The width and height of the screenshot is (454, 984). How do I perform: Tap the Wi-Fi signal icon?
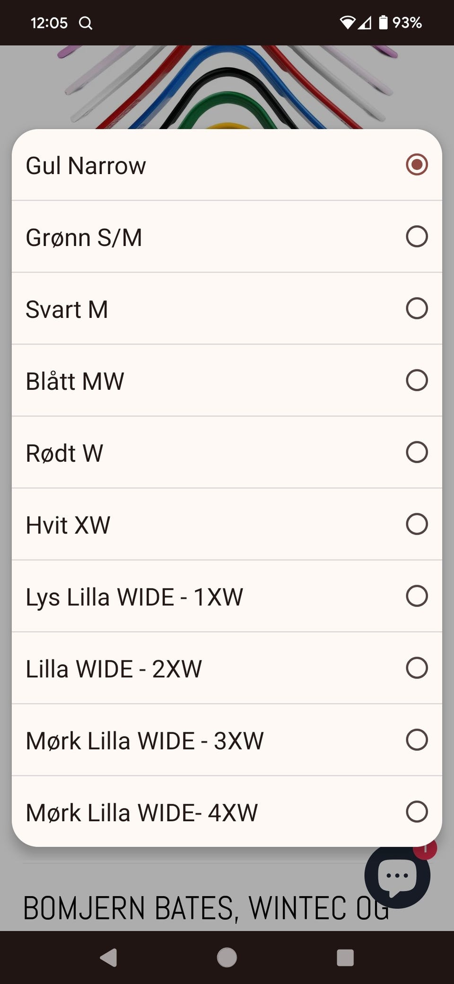pos(348,22)
